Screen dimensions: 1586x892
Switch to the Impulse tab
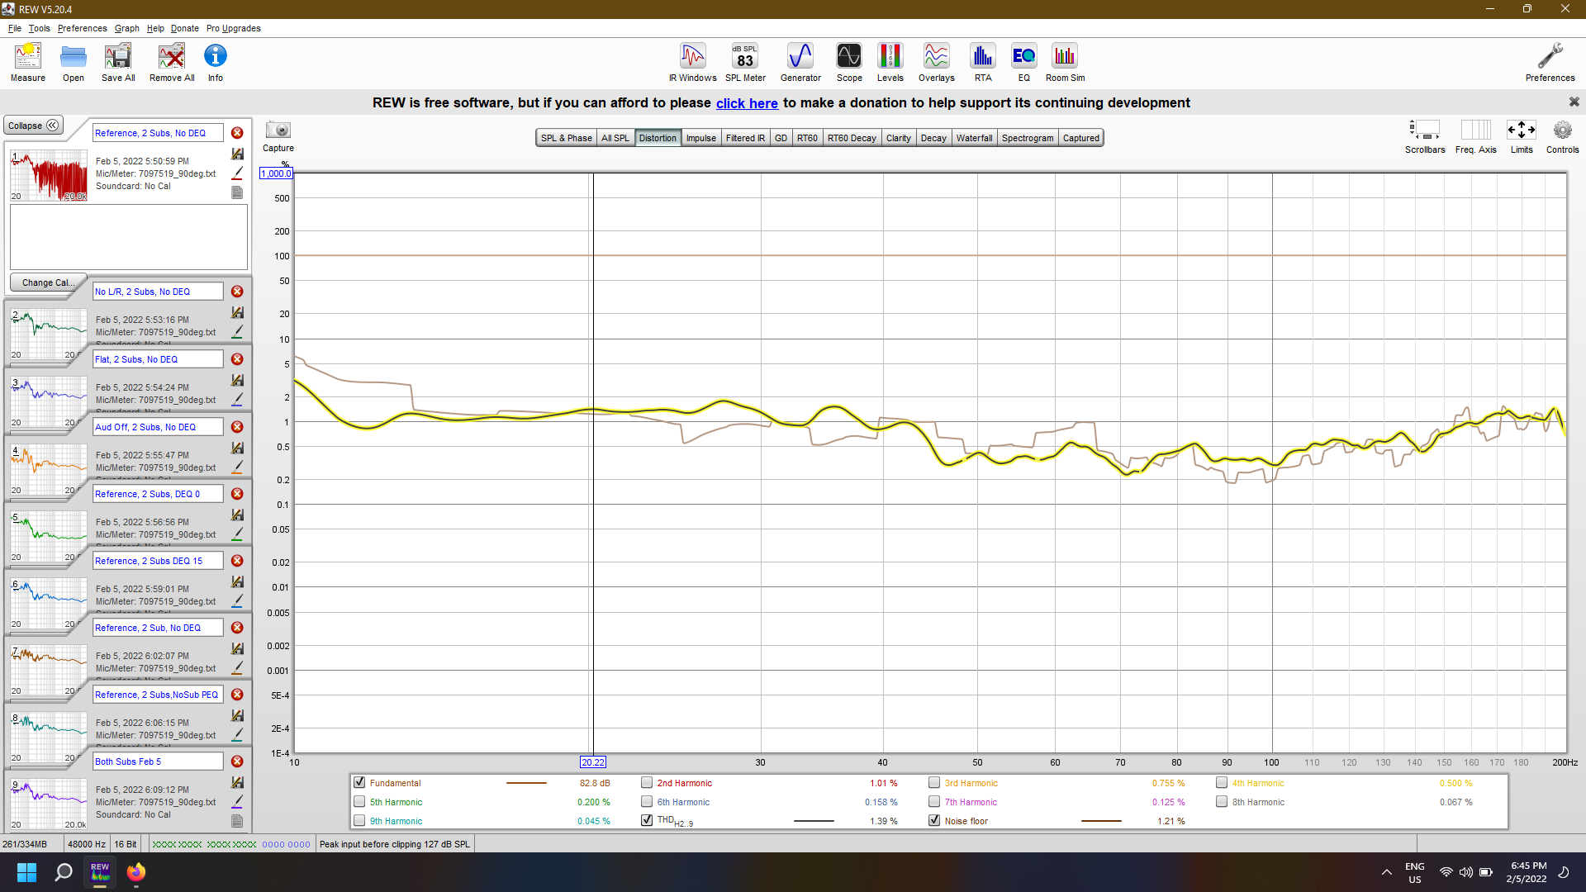(700, 138)
